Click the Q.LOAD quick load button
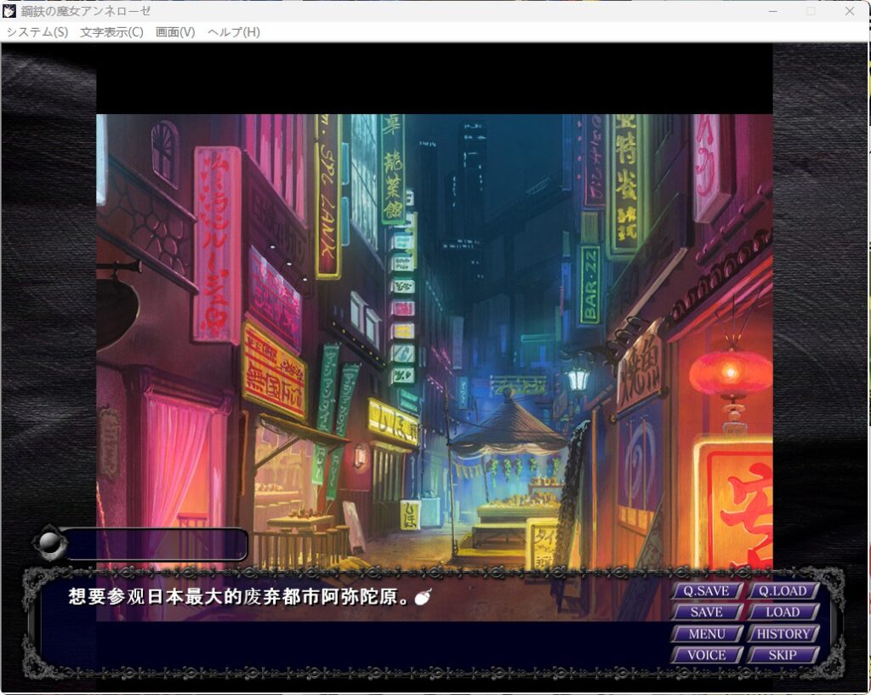 click(x=783, y=591)
